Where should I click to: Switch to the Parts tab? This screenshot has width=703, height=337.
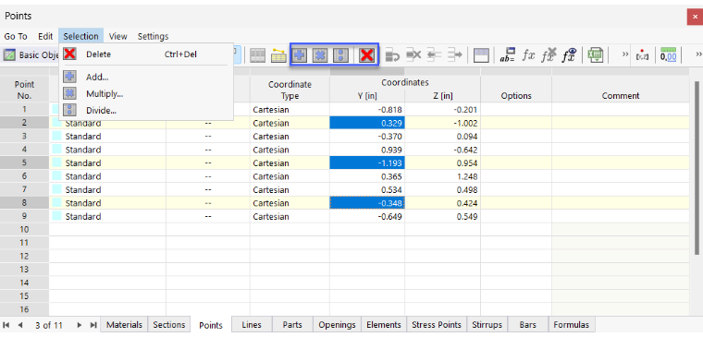[x=292, y=325]
